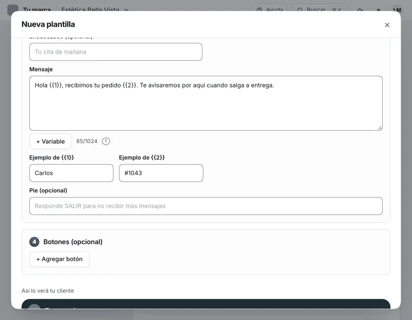
Task: Click the 'Pie (opcional)' field label
Action: (x=48, y=190)
